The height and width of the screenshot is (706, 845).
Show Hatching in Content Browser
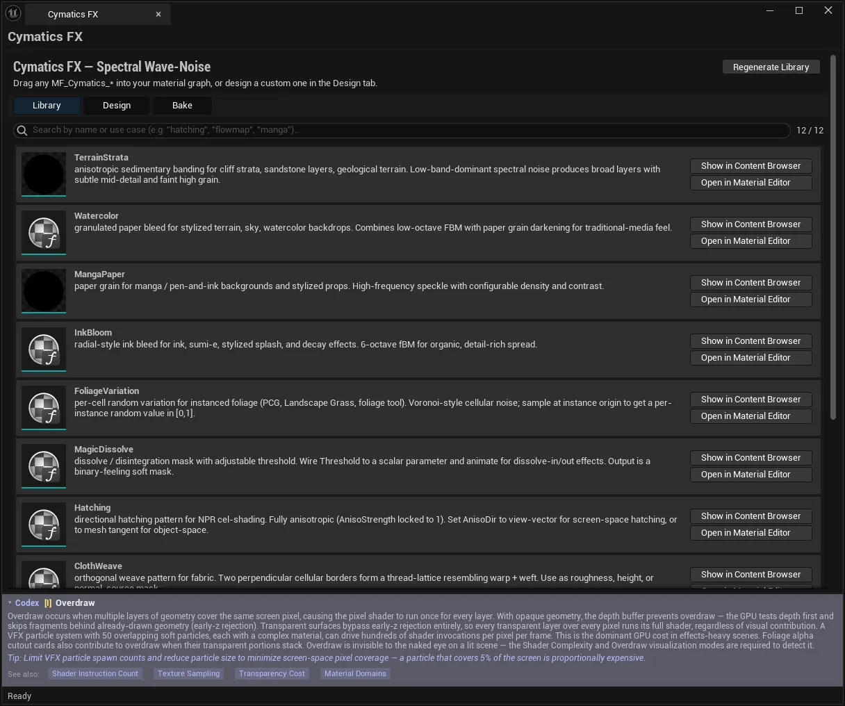(751, 516)
